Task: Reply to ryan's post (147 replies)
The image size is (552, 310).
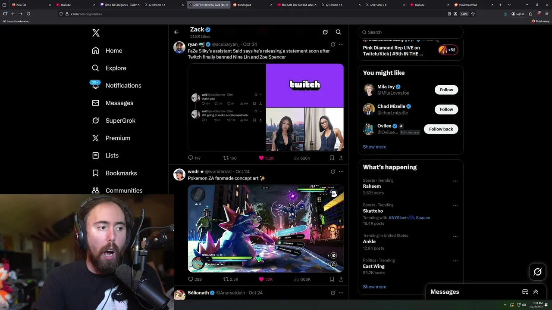Action: pyautogui.click(x=194, y=158)
